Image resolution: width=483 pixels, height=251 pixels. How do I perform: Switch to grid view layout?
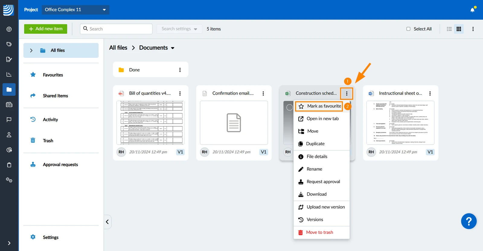459,29
